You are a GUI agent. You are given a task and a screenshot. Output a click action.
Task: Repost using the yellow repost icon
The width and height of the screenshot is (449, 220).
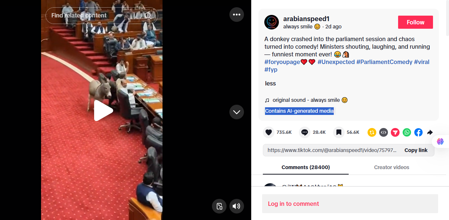pyautogui.click(x=372, y=132)
